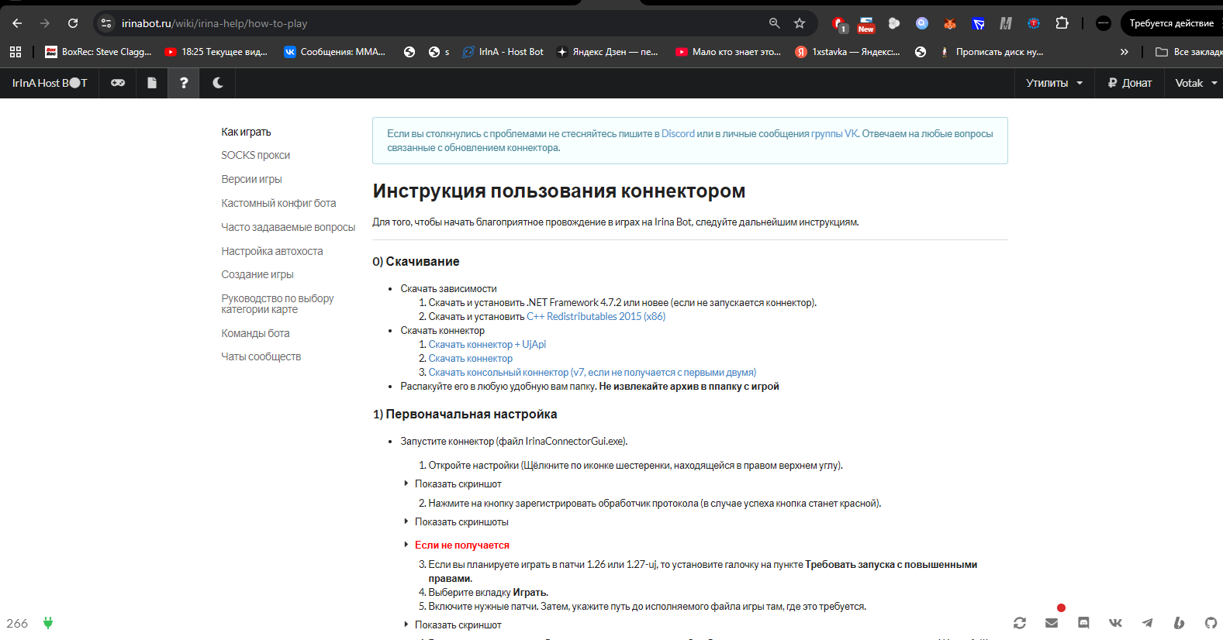
Task: Open the Все закладки folder
Action: click(1189, 52)
